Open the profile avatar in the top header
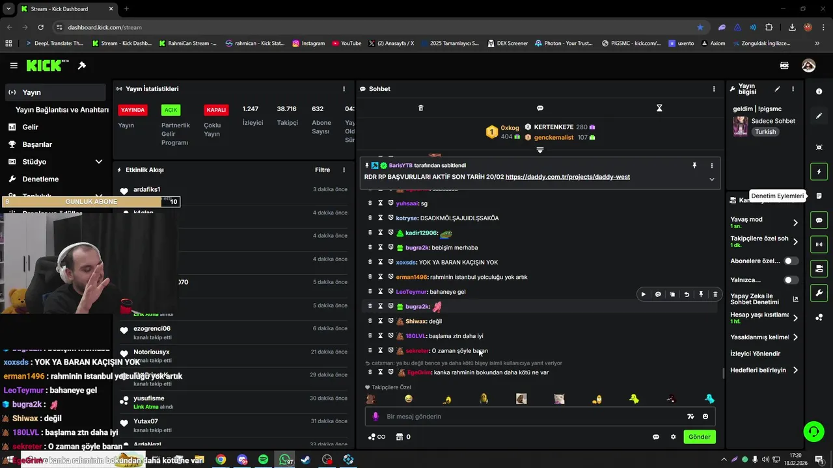833x468 pixels. tap(809, 66)
